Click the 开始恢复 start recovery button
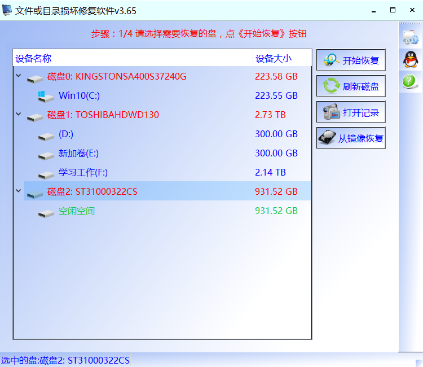 click(x=351, y=60)
